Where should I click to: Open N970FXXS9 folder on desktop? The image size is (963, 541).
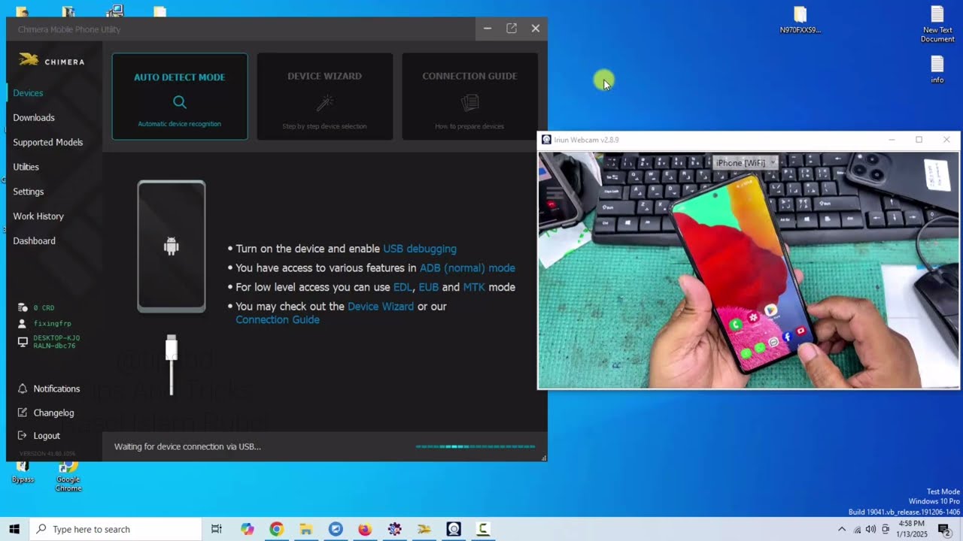(800, 20)
